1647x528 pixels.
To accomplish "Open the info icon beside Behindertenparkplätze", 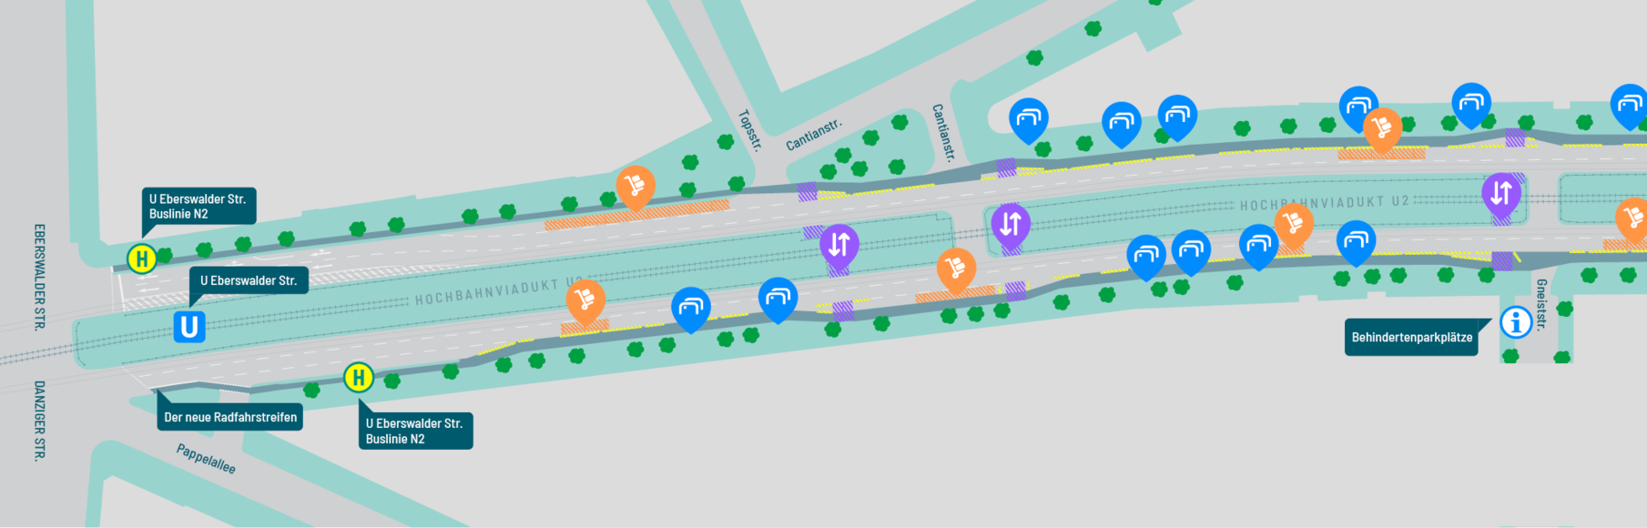I will 1516,321.
